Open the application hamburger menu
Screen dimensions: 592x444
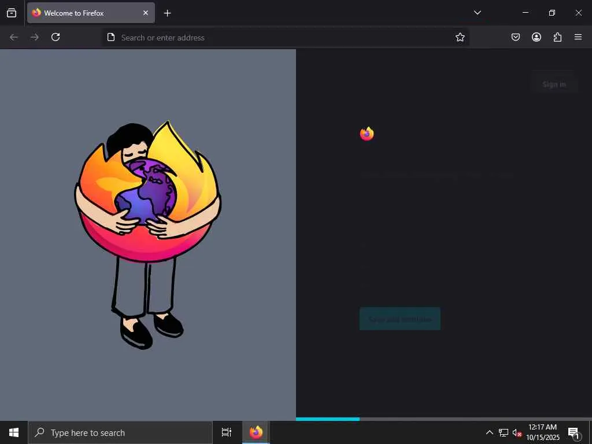point(578,37)
